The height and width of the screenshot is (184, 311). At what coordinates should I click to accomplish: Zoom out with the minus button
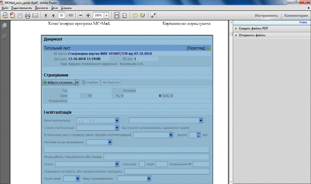pyautogui.click(x=81, y=15)
